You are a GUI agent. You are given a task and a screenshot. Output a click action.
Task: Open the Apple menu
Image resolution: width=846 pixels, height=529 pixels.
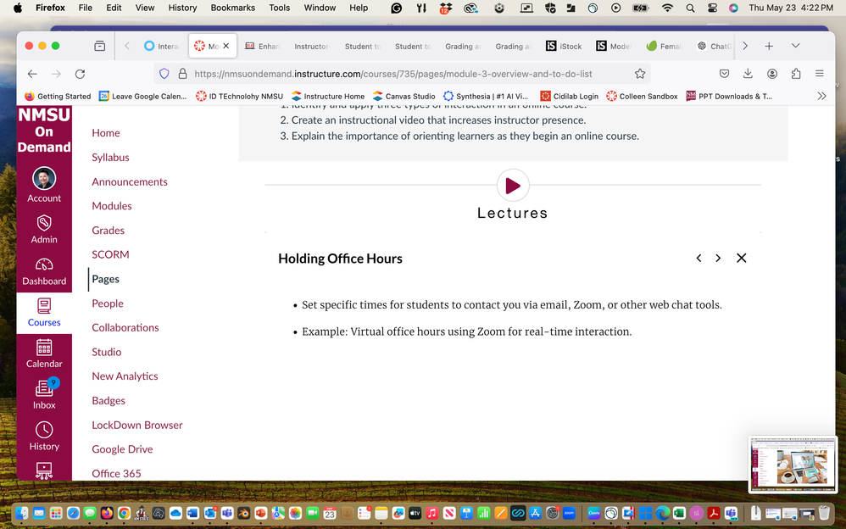pos(17,8)
